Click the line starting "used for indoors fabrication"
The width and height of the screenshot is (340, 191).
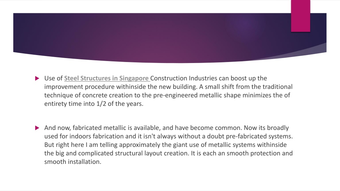[x=168, y=136]
